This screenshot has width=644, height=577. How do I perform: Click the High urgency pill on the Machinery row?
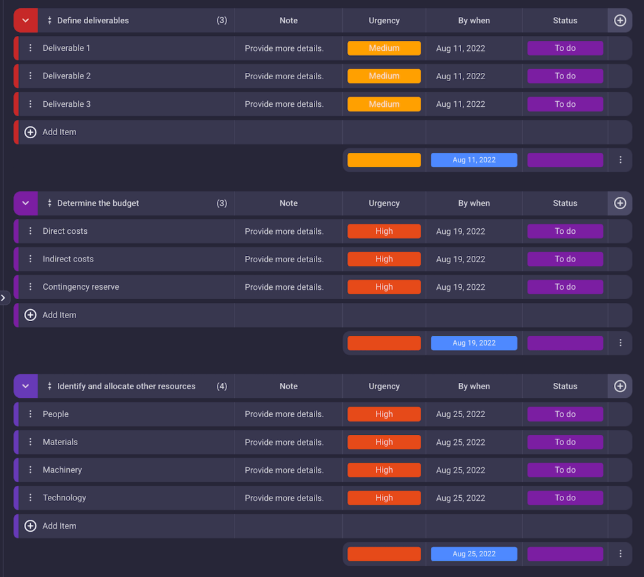click(384, 470)
